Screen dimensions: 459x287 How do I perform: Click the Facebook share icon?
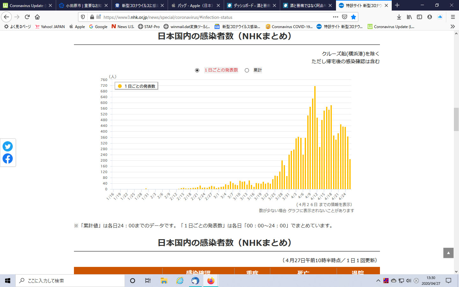[x=8, y=158]
